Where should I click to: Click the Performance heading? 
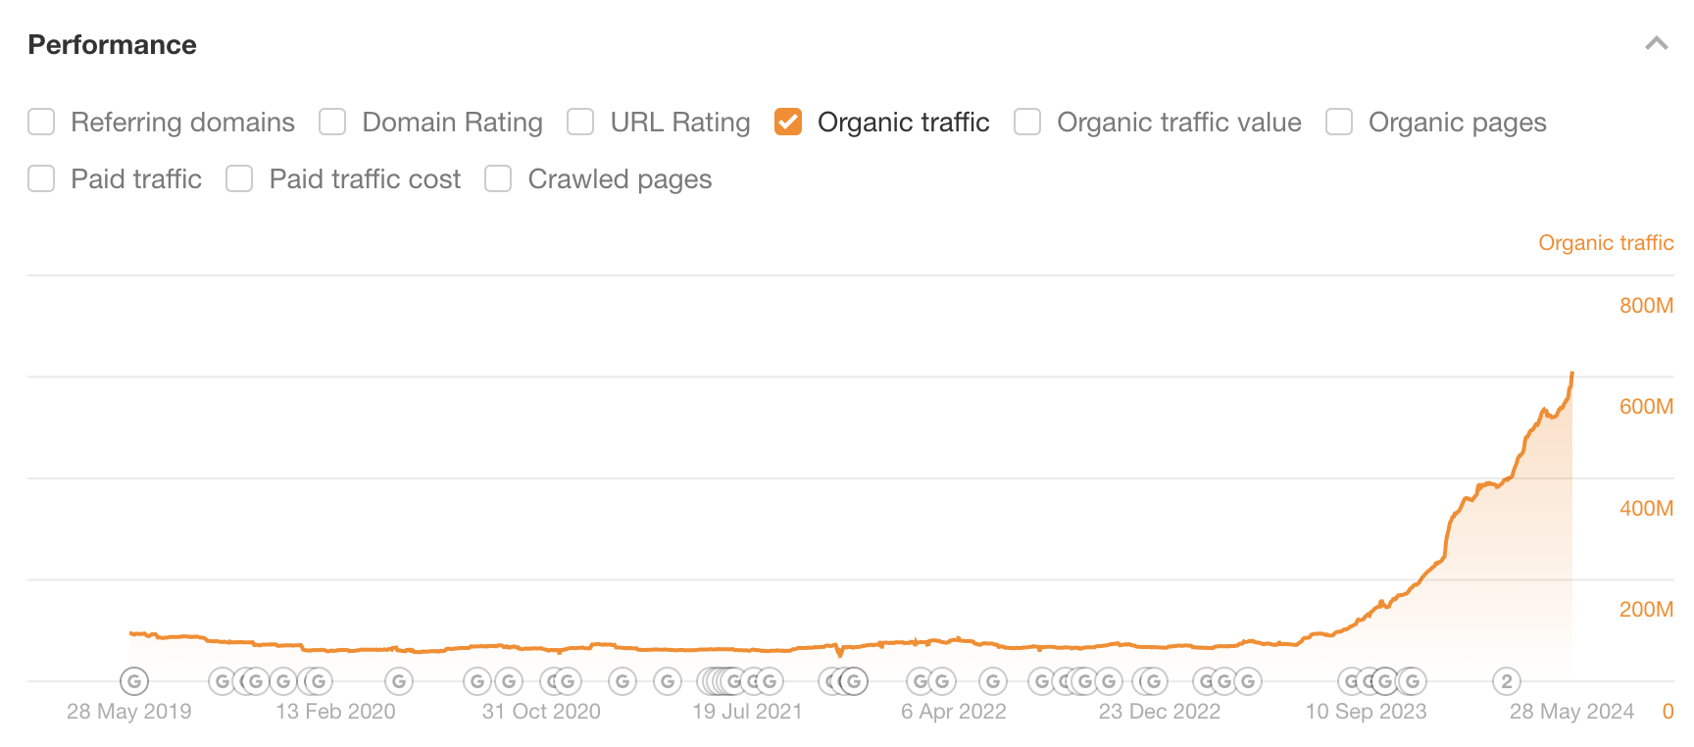coord(112,44)
